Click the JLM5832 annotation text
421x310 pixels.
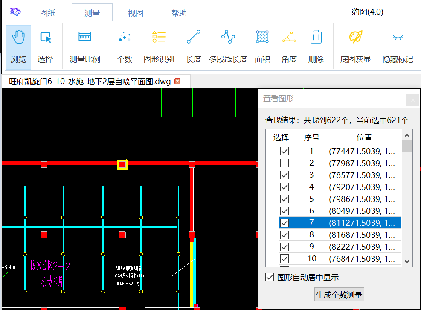click(128, 284)
